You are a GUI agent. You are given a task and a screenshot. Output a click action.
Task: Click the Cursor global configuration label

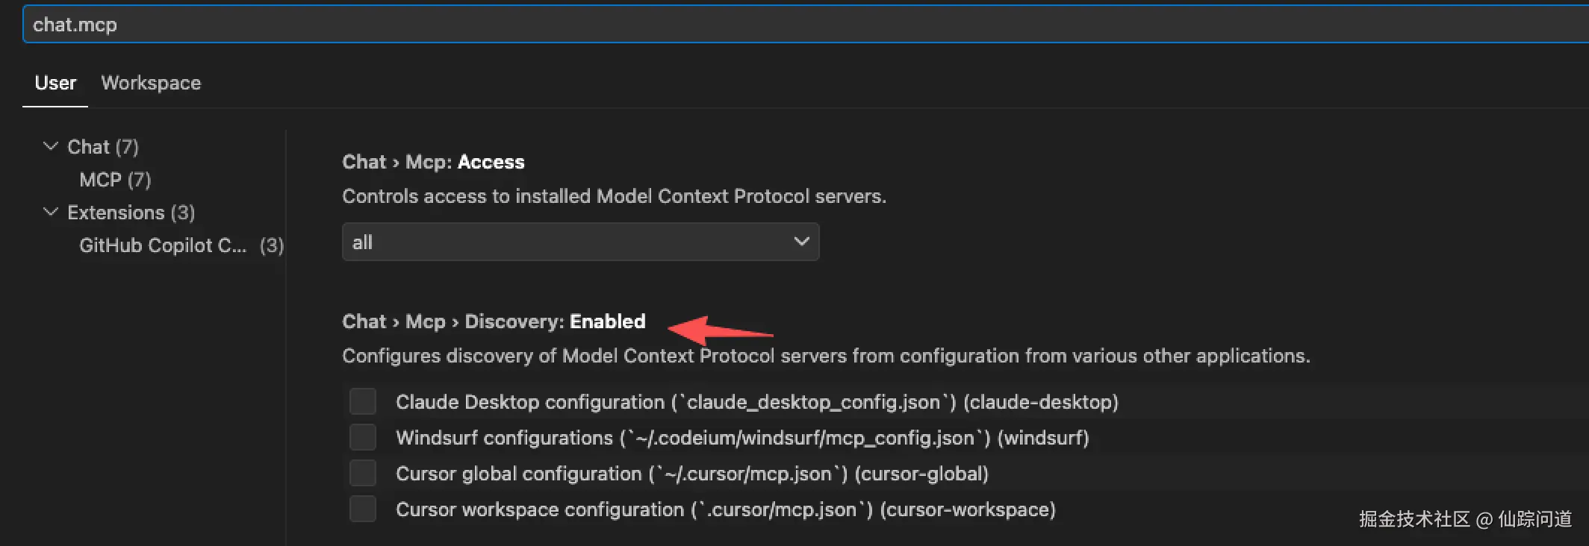coord(691,474)
